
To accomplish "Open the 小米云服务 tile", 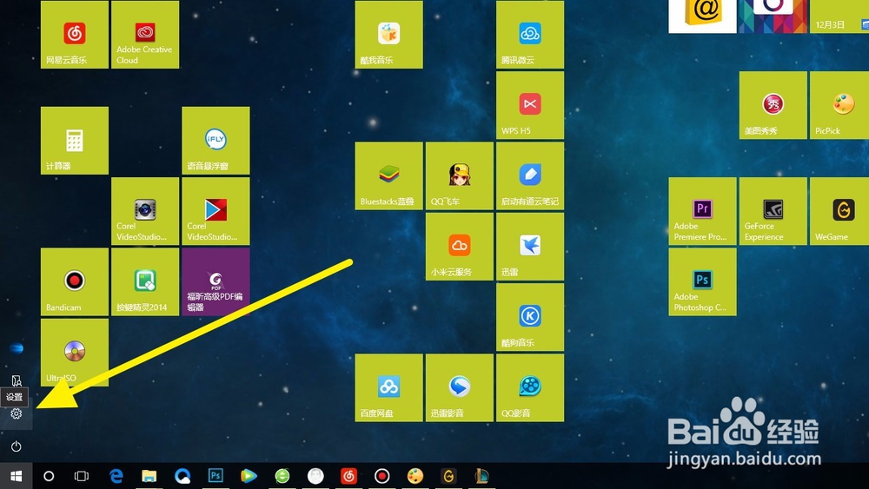I will [460, 247].
